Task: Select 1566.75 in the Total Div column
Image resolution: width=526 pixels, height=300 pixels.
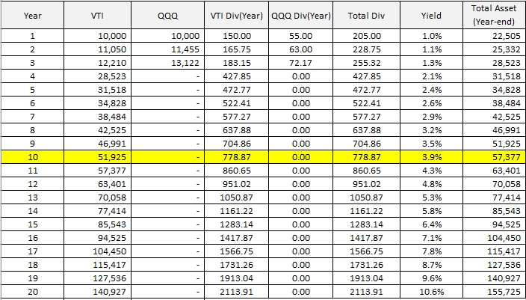Action: tap(366, 251)
